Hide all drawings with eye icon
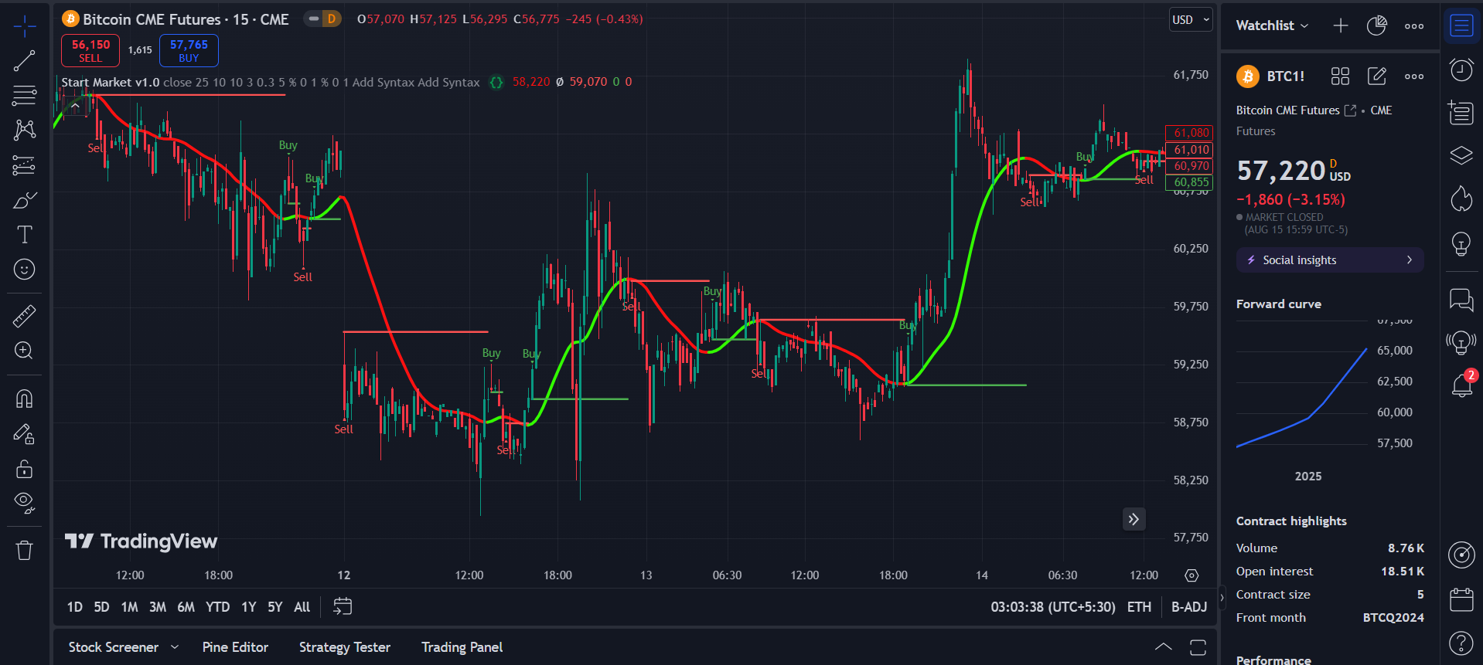This screenshot has height=665, width=1483. coord(25,504)
